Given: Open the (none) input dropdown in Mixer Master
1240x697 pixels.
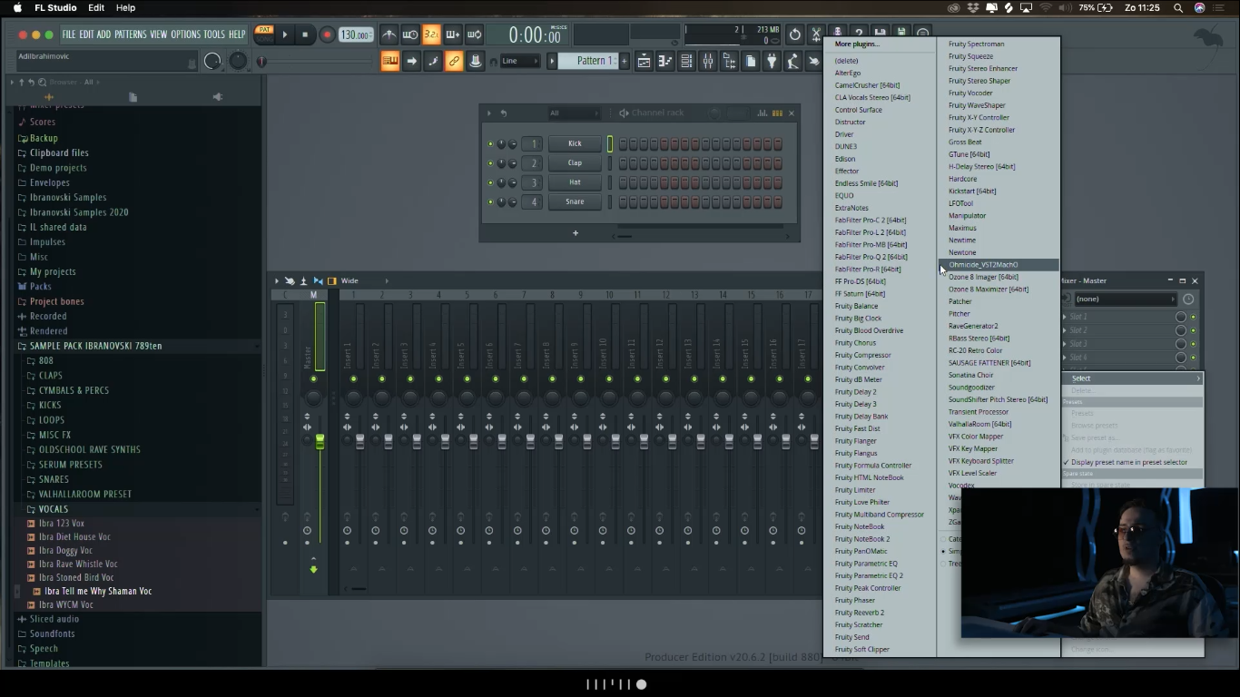Looking at the screenshot, I should tap(1126, 299).
